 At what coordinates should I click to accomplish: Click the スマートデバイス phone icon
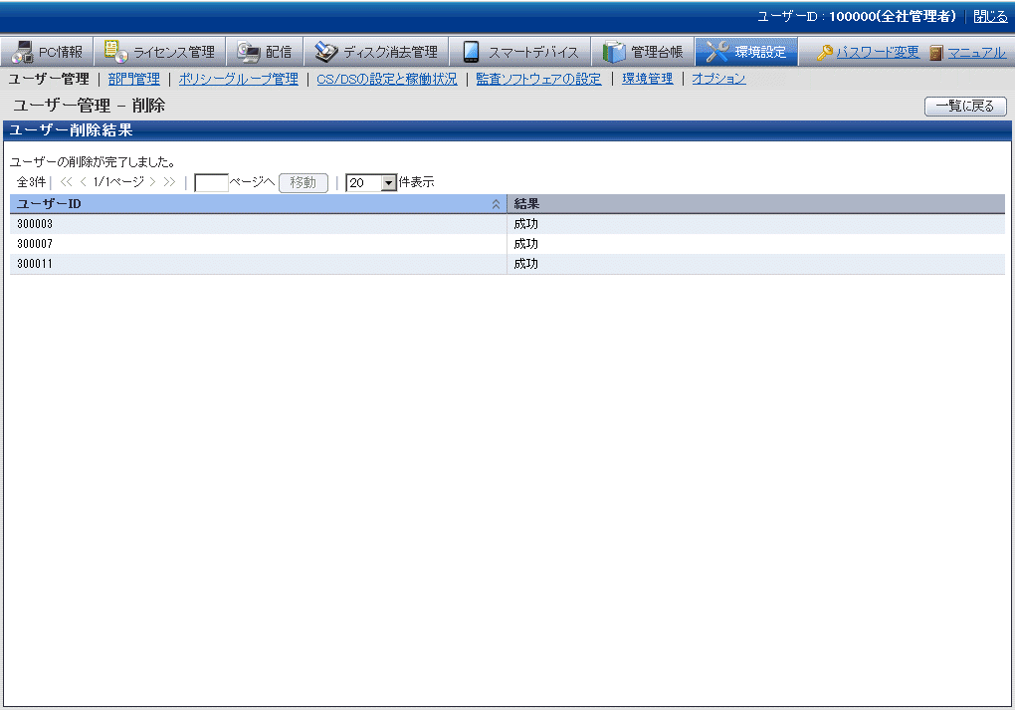coord(471,53)
